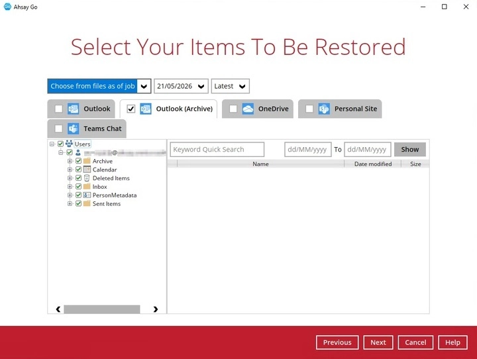Click the Calendar grid icon
477x359 pixels.
coord(87,170)
